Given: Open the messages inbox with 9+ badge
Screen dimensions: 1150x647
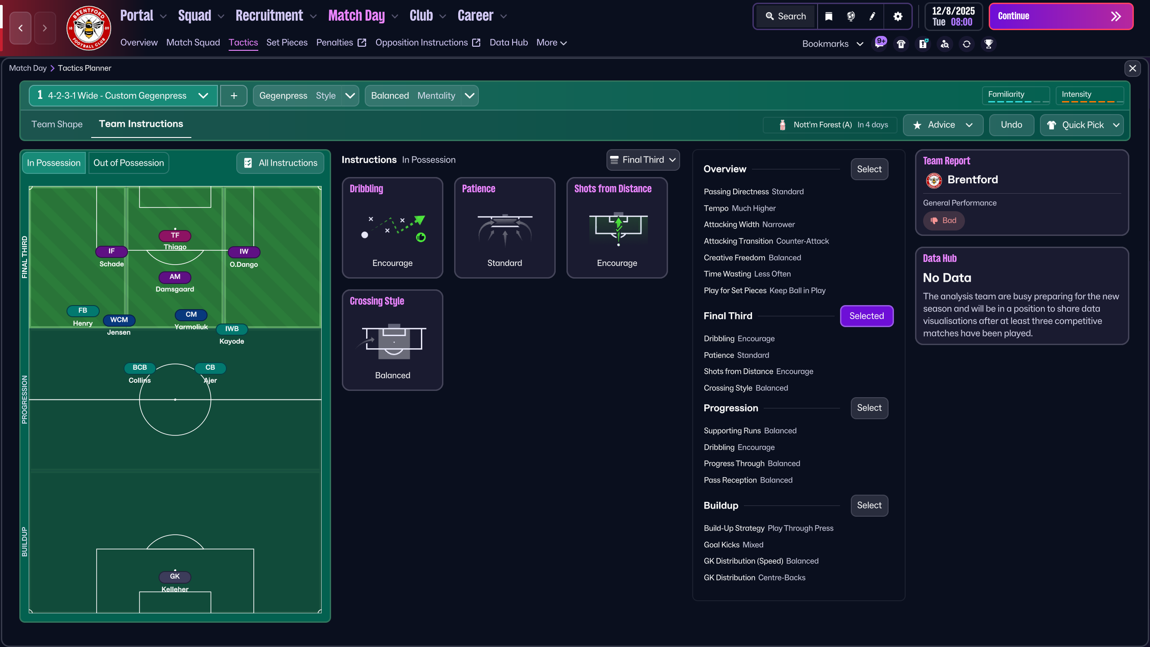Looking at the screenshot, I should click(x=880, y=44).
